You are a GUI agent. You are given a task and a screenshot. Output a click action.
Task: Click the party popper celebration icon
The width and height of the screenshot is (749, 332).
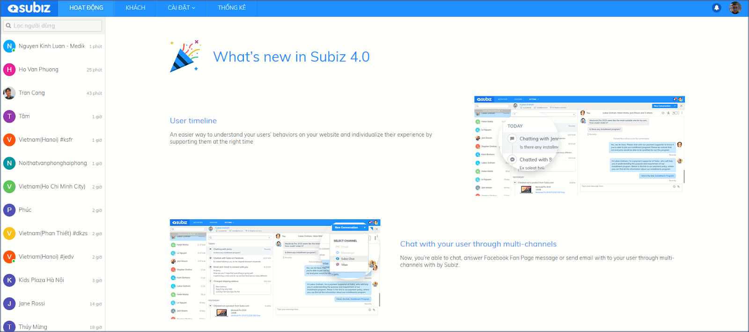(x=185, y=56)
